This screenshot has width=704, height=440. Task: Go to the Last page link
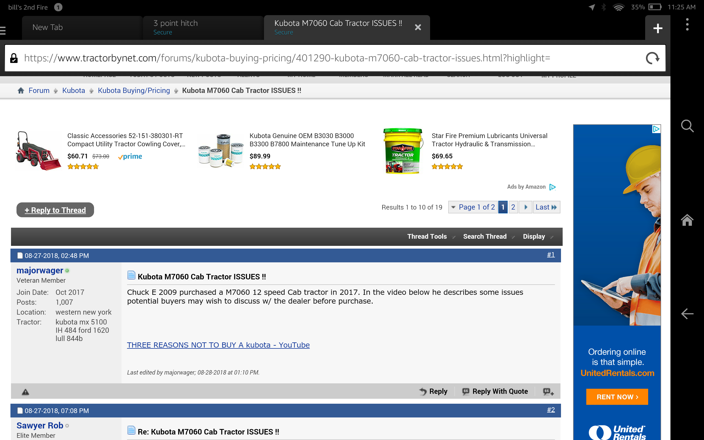click(546, 207)
